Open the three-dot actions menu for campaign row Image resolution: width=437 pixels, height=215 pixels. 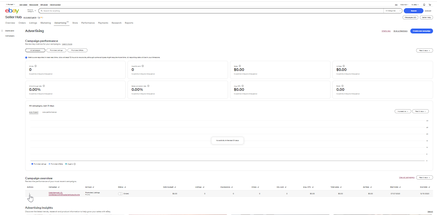(29, 194)
